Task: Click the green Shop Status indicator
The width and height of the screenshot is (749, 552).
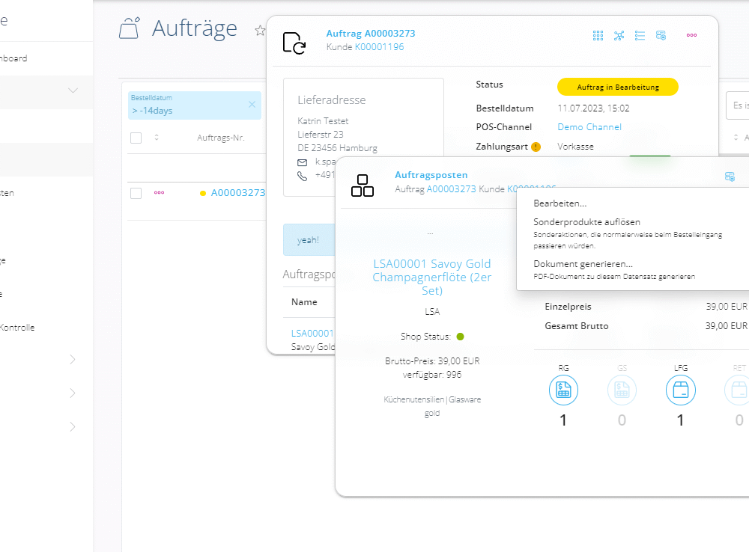Action: tap(461, 337)
